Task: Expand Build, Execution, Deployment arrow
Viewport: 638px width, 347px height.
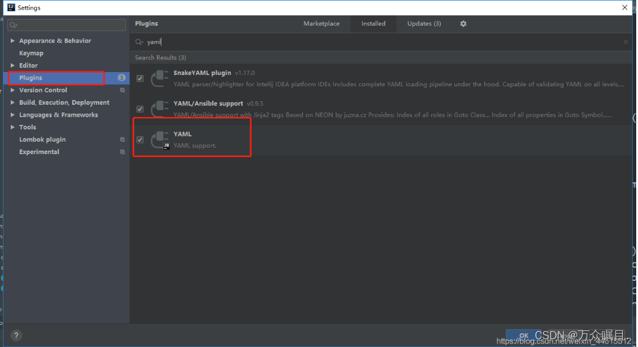Action: [13, 102]
